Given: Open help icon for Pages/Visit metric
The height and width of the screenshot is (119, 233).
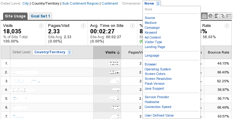Looking at the screenshot, I should point(83,26).
